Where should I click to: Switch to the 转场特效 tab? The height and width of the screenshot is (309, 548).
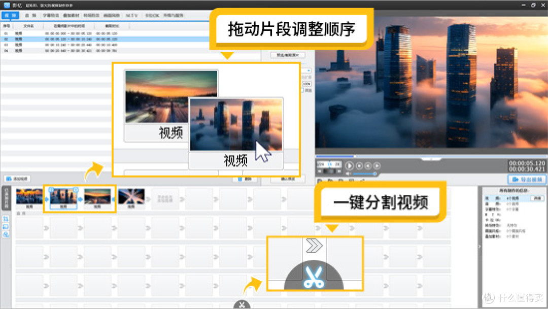91,15
